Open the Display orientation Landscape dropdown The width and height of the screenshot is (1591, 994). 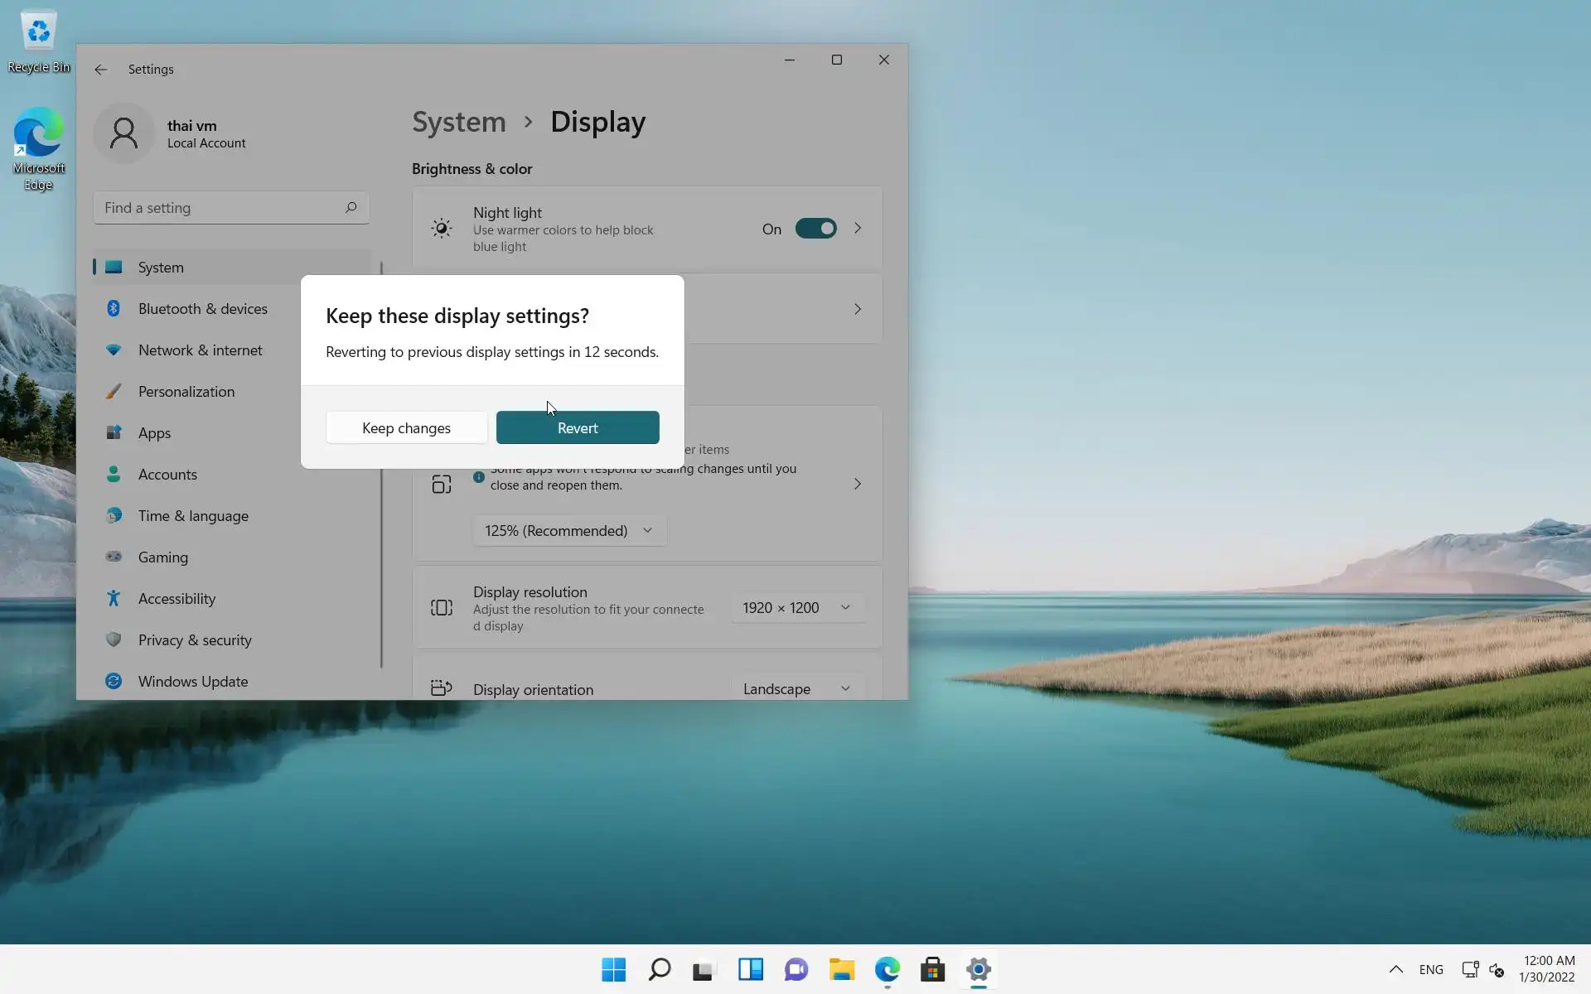click(796, 688)
